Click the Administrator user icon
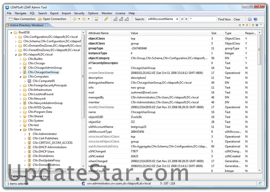Viewport: 270px width, 192px height. 29,134
